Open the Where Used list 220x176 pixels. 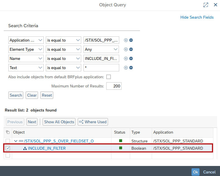coord(93,122)
